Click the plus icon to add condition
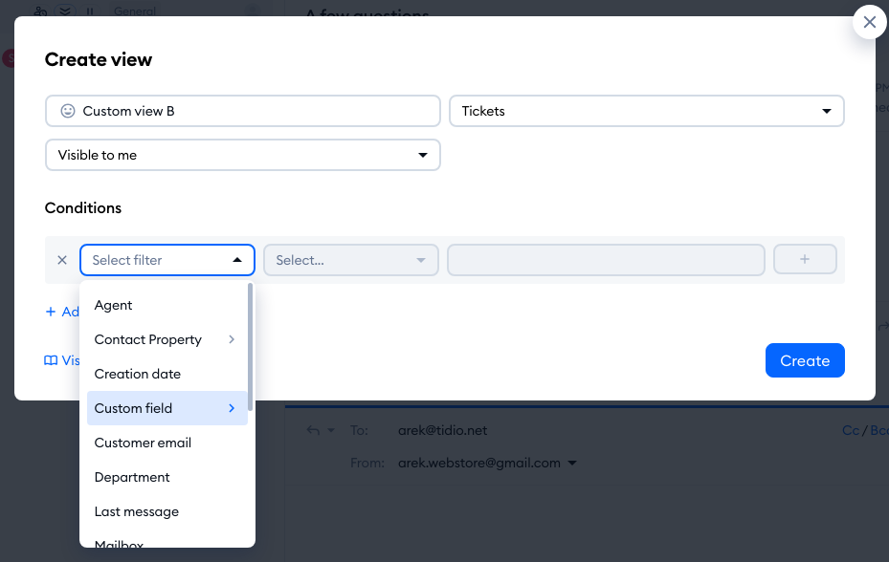Viewport: 889px width, 562px height. point(51,312)
